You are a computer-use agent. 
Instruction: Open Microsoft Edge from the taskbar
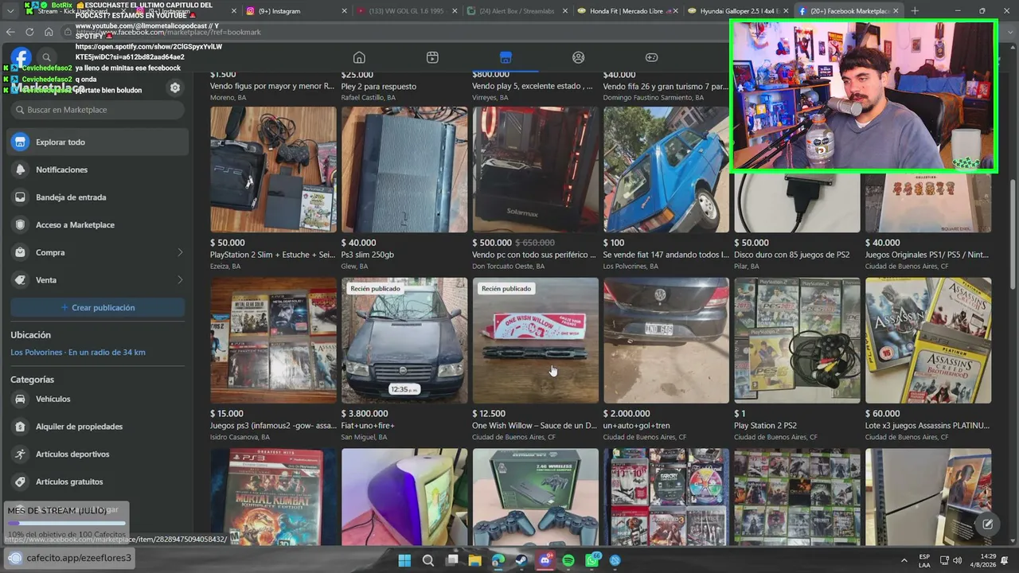[498, 560]
